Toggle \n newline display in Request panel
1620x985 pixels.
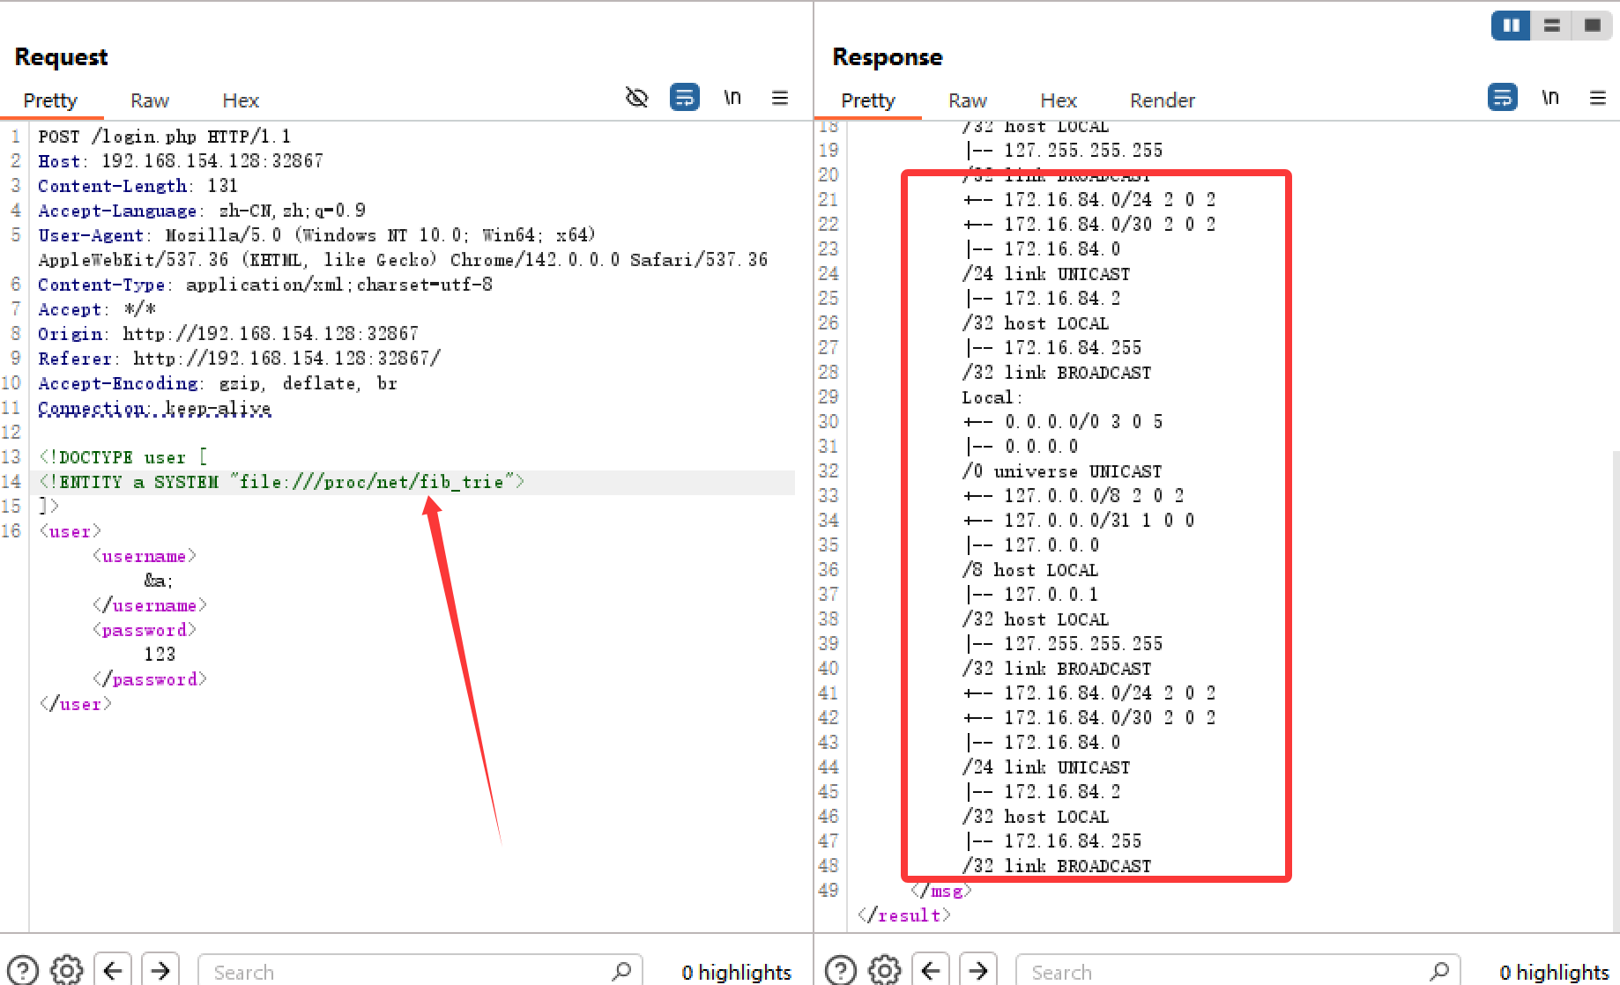click(x=732, y=97)
